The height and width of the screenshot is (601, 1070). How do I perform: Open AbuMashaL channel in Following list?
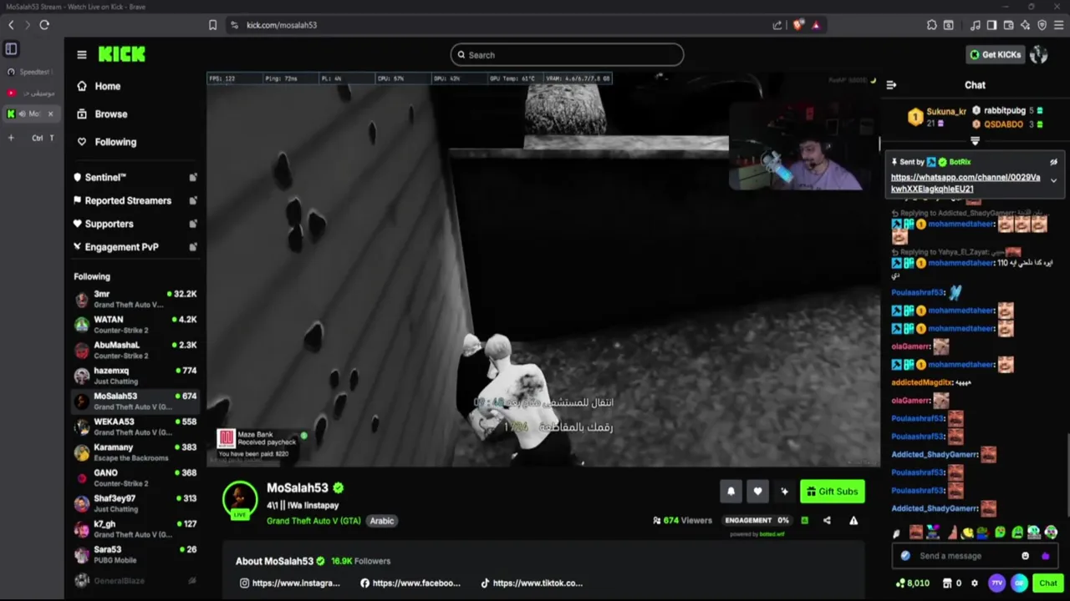(135, 351)
